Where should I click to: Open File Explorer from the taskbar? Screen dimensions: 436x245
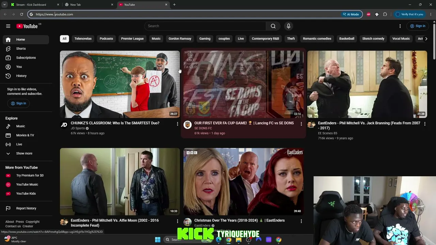pyautogui.click(x=239, y=240)
